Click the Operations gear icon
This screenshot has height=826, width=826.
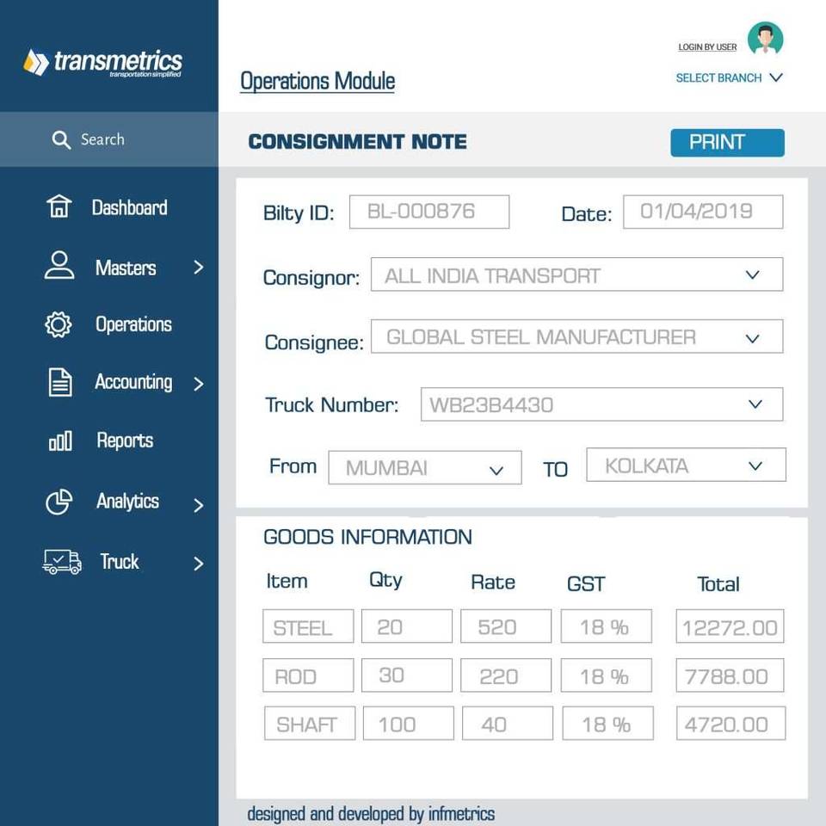tap(58, 324)
